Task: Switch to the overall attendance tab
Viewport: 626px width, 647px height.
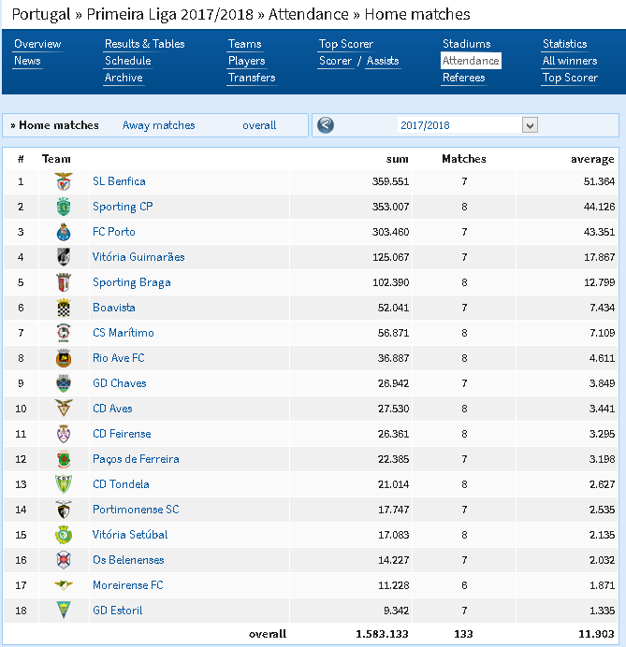Action: [x=259, y=125]
